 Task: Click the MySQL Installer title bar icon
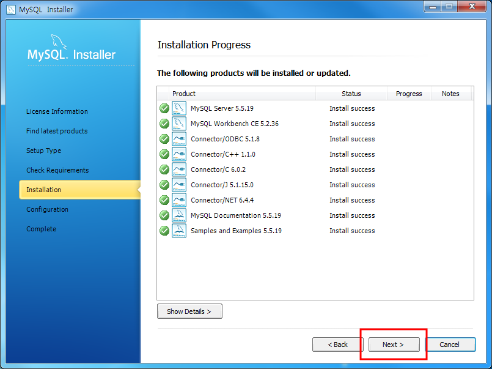(x=10, y=9)
